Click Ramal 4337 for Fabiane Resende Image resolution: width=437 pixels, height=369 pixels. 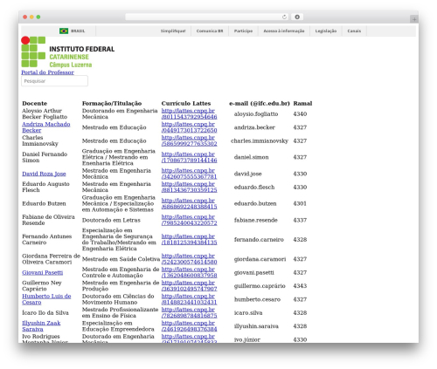tap(300, 220)
